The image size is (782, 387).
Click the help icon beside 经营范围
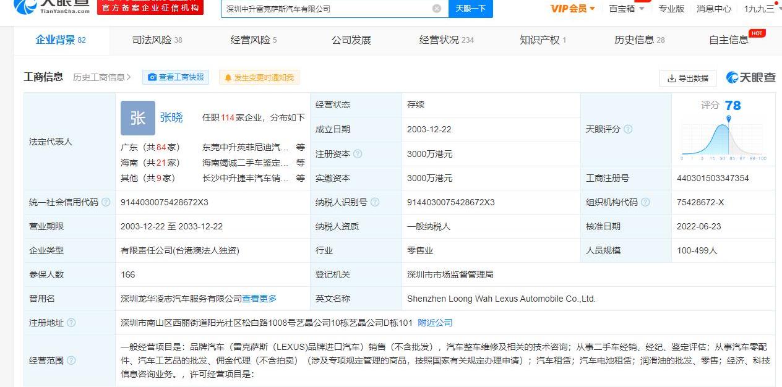71,360
